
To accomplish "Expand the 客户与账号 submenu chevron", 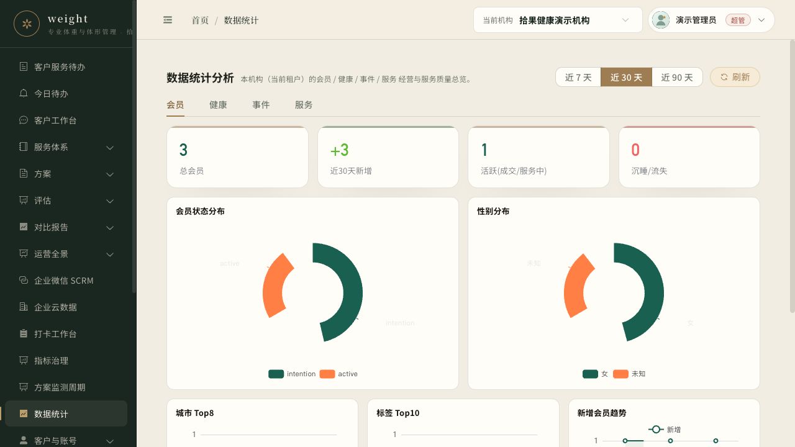I will pyautogui.click(x=110, y=441).
